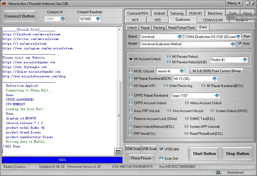Screen dimensions: 257x176
Task: Select Remove Account Lock (Other) option
Action: click(x=131, y=119)
